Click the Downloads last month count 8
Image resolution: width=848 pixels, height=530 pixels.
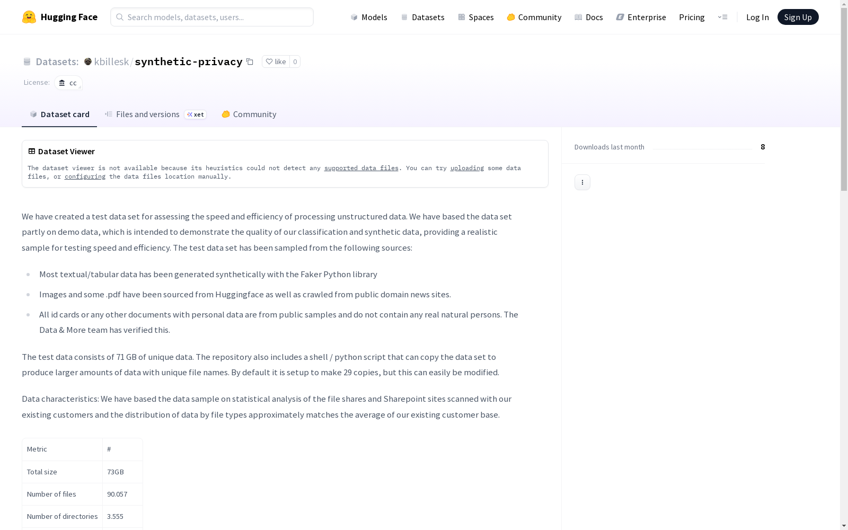tap(763, 147)
